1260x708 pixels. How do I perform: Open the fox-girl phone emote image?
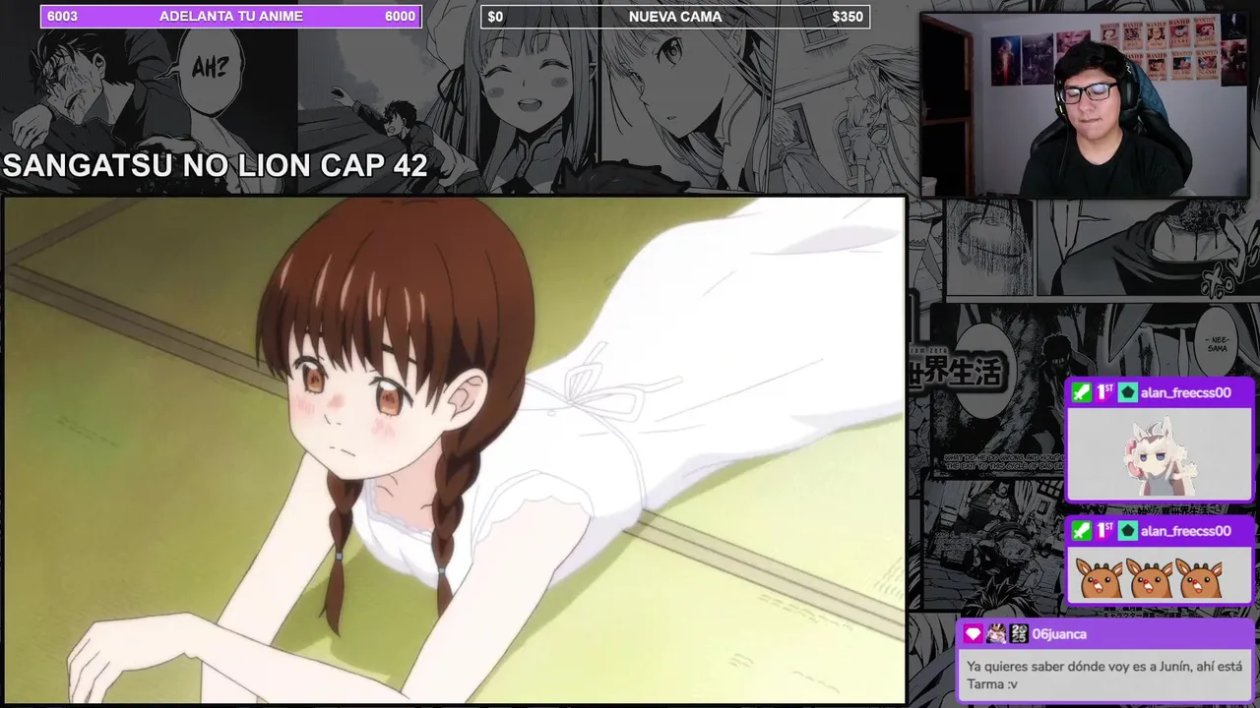[x=1159, y=456]
